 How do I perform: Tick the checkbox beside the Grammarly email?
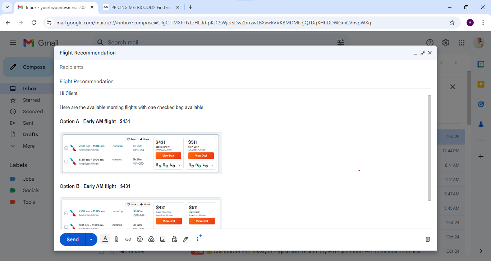[101, 252]
